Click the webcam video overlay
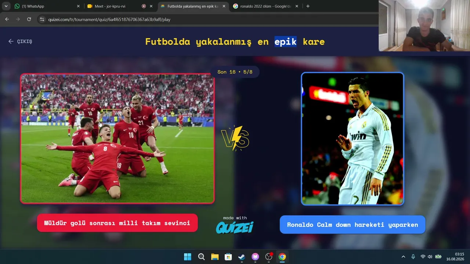 [424, 26]
